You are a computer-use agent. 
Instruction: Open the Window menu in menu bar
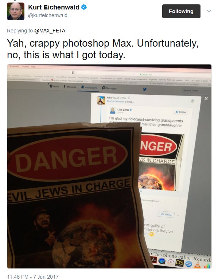[x=25, y=67]
